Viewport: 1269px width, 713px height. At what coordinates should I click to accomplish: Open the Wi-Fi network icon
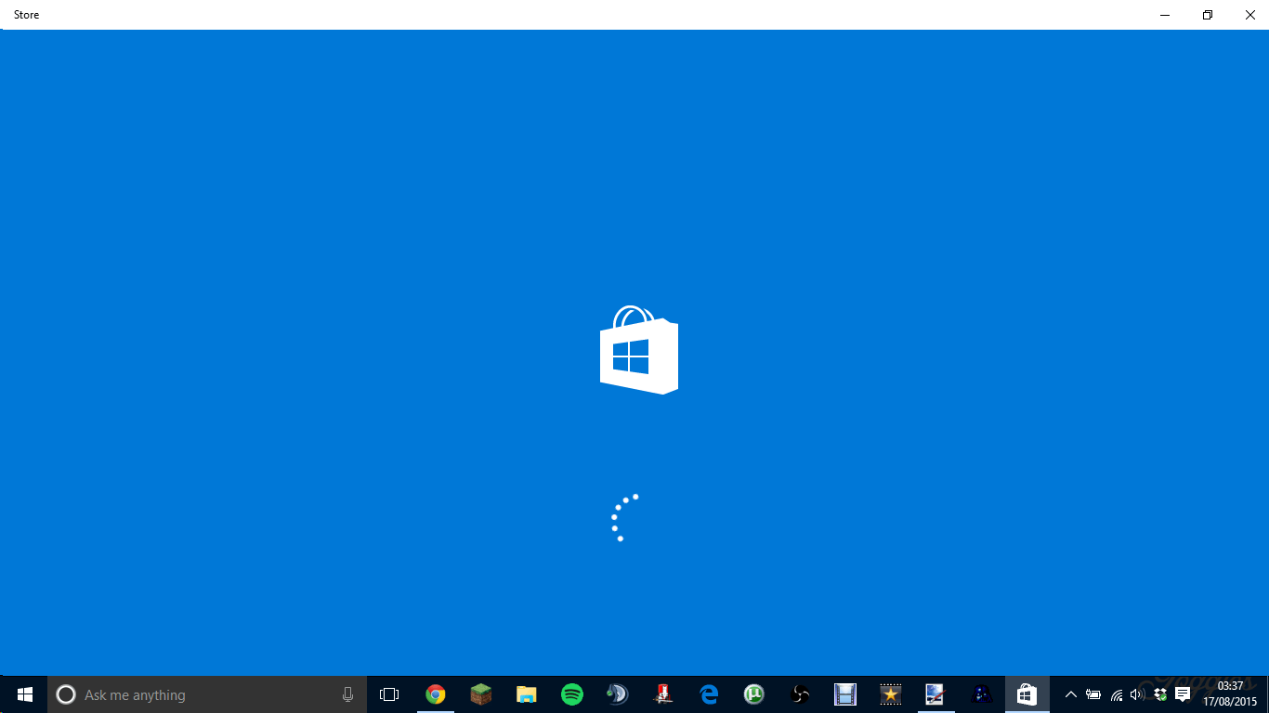click(1117, 694)
